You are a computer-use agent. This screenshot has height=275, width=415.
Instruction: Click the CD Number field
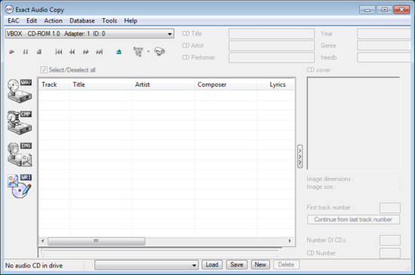coord(390,253)
